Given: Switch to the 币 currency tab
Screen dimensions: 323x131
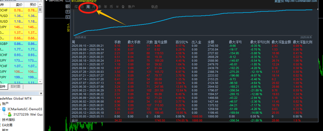Looking at the screenshot, I should pyautogui.click(x=111, y=7).
